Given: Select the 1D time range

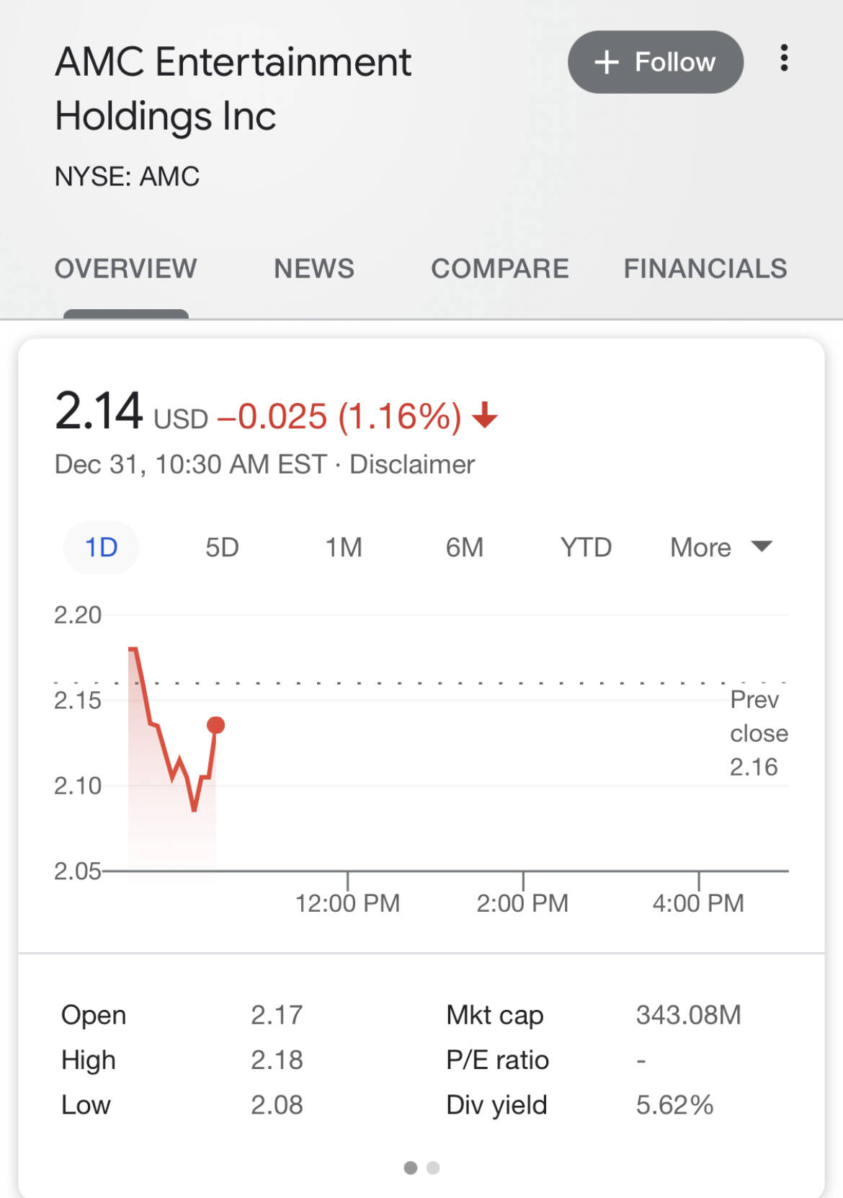Looking at the screenshot, I should click(101, 548).
